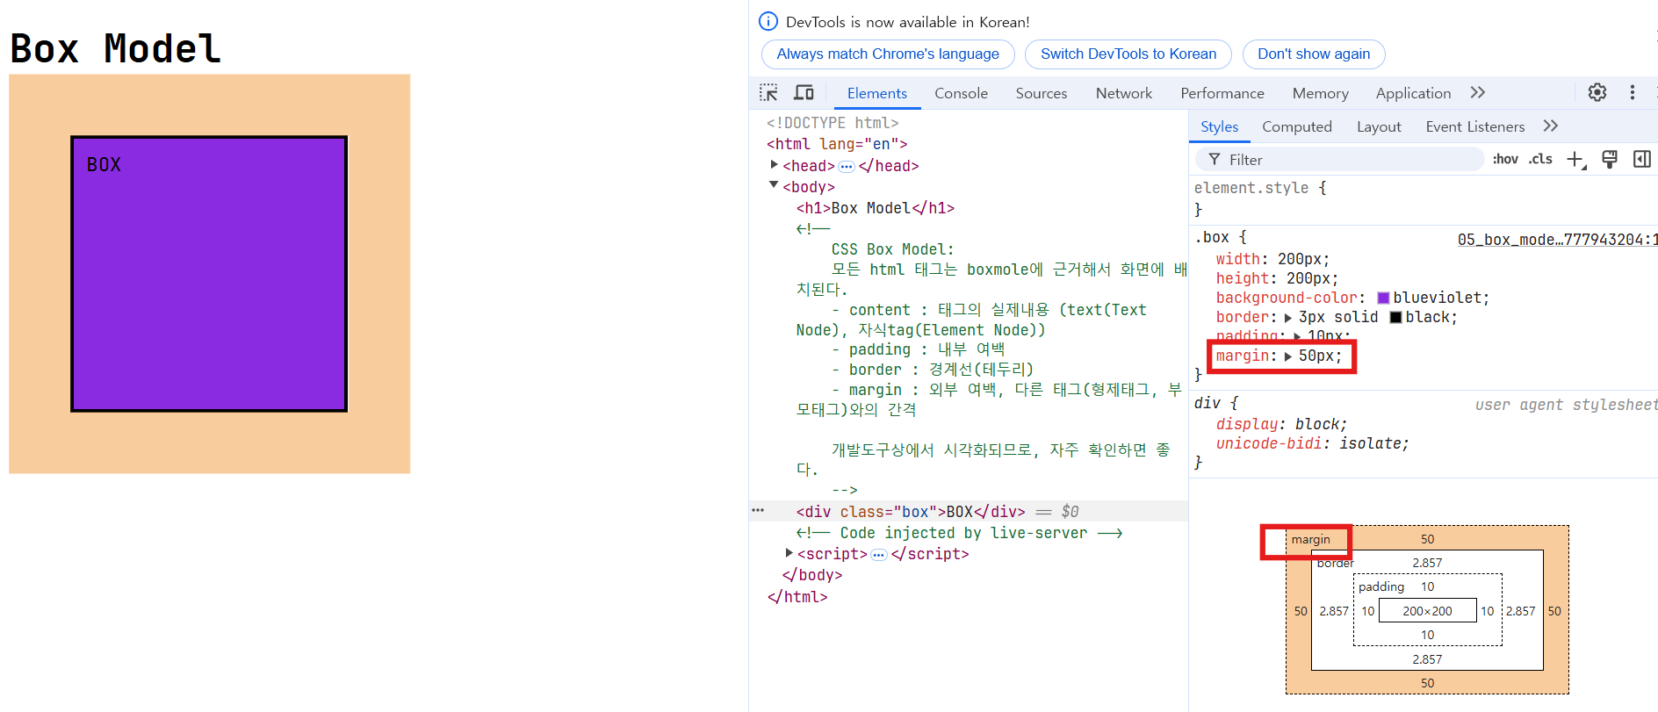Open the Memory tab
Viewport: 1658px width, 712px height.
[1320, 93]
